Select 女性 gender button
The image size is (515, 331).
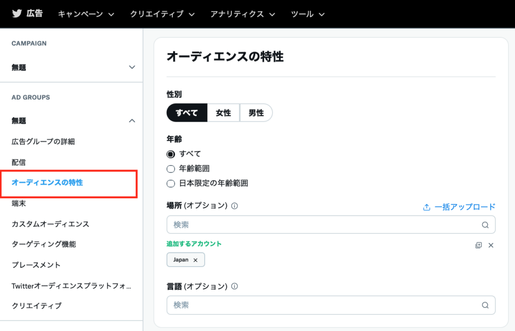[x=223, y=113]
